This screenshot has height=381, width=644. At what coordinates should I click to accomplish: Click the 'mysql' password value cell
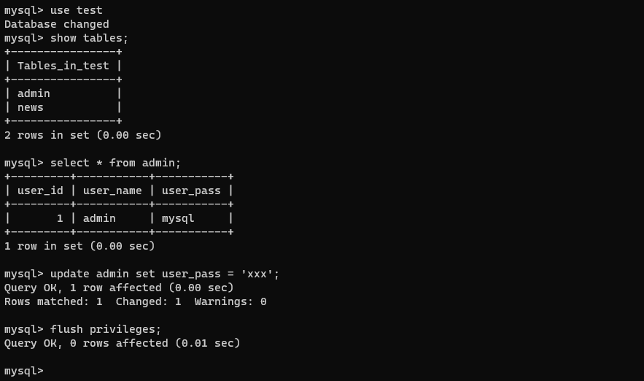pos(178,219)
